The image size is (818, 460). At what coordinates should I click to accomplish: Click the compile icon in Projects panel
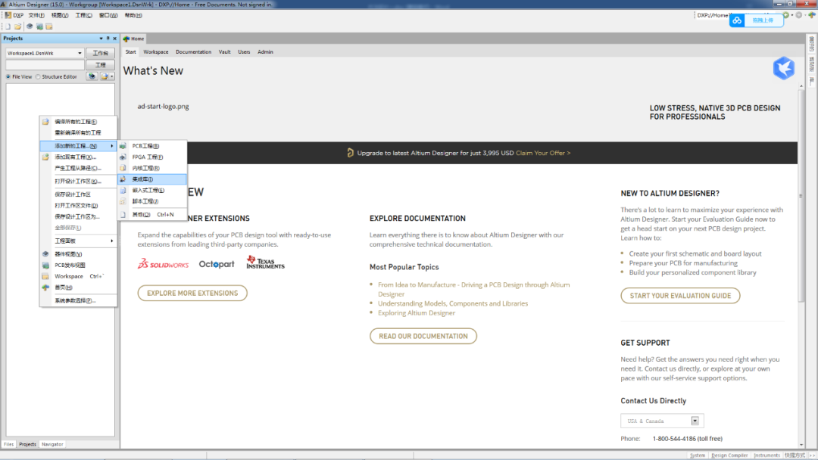click(x=92, y=76)
